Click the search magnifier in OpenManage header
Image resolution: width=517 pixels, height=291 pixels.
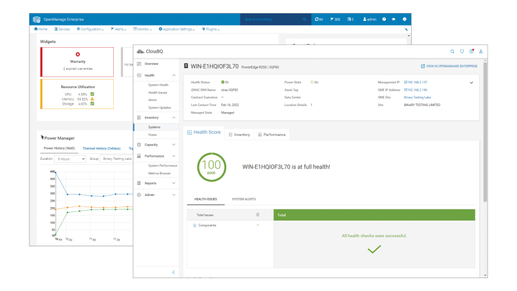(x=304, y=20)
